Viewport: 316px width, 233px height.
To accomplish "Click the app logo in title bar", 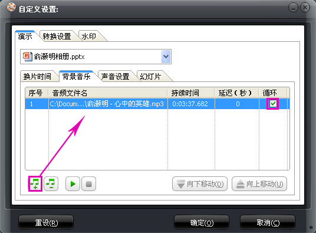I will point(11,7).
